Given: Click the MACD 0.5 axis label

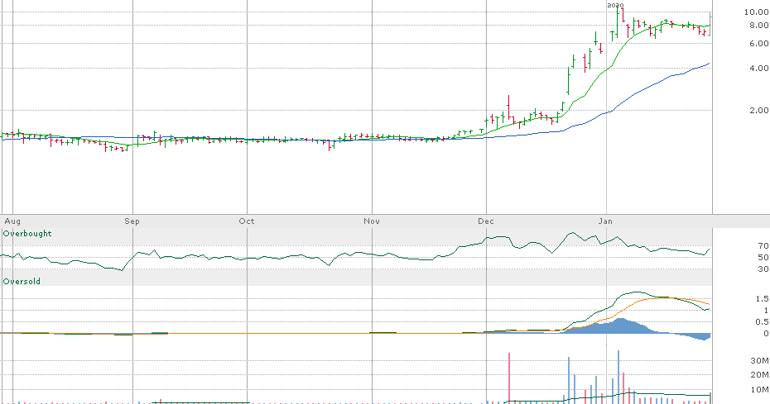Looking at the screenshot, I should [x=763, y=321].
